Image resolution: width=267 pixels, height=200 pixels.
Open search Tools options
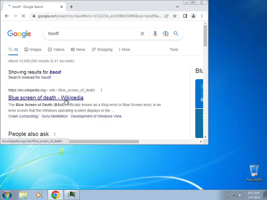point(174,49)
